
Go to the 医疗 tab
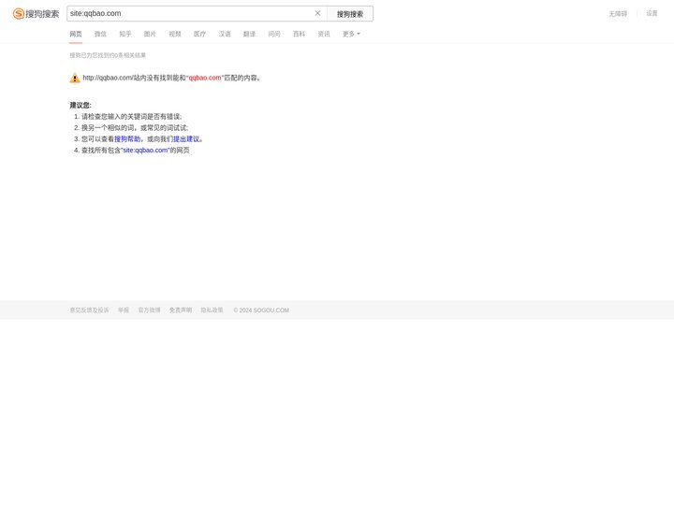(200, 34)
